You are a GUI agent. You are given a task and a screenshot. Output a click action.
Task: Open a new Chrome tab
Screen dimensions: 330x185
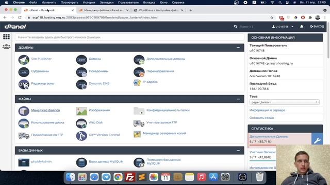pos(191,10)
